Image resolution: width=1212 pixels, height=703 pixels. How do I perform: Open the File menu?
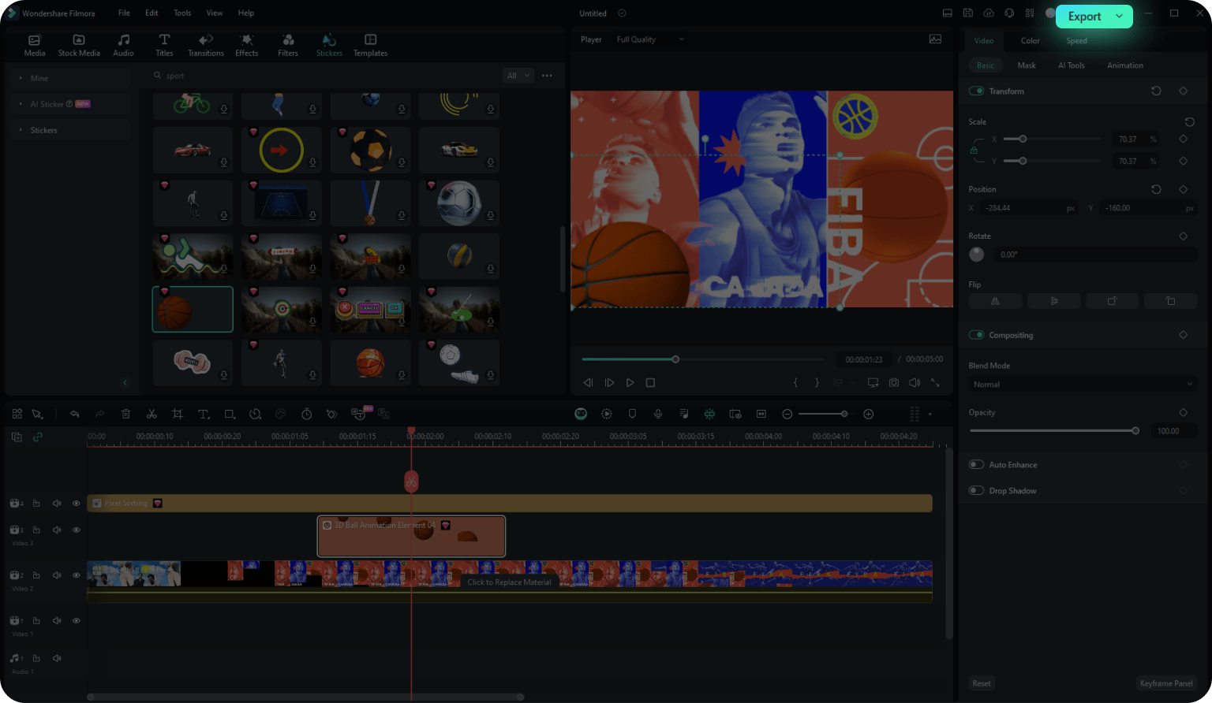pos(124,13)
